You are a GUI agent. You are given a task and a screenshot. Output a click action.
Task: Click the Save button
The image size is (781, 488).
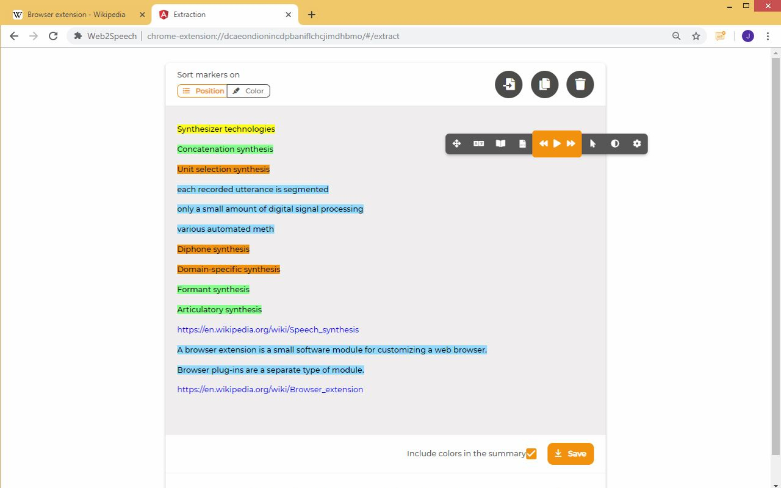570,453
